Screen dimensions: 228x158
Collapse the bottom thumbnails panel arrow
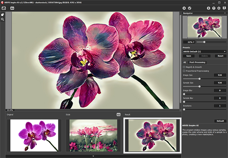pyautogui.click(x=93, y=156)
